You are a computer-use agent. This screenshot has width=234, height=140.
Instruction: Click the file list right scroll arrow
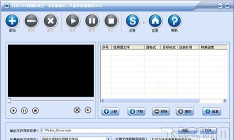[225, 101]
